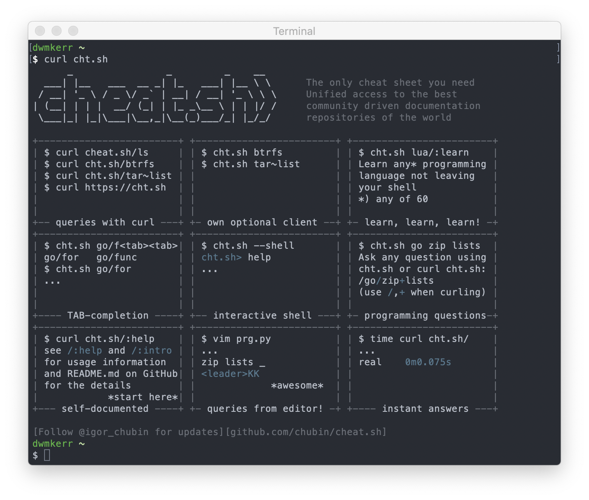Click the cursor block at the bottom prompt
The image size is (589, 500).
point(47,455)
